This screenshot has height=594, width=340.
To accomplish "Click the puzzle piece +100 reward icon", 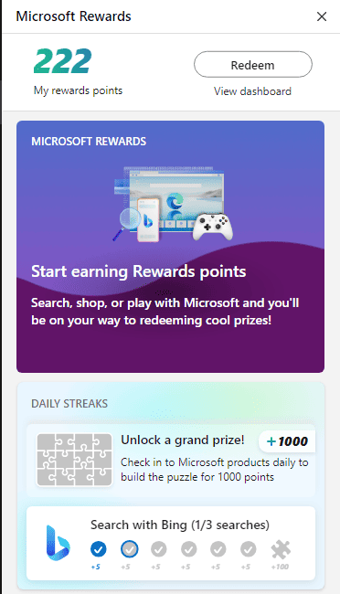I will click(x=281, y=549).
